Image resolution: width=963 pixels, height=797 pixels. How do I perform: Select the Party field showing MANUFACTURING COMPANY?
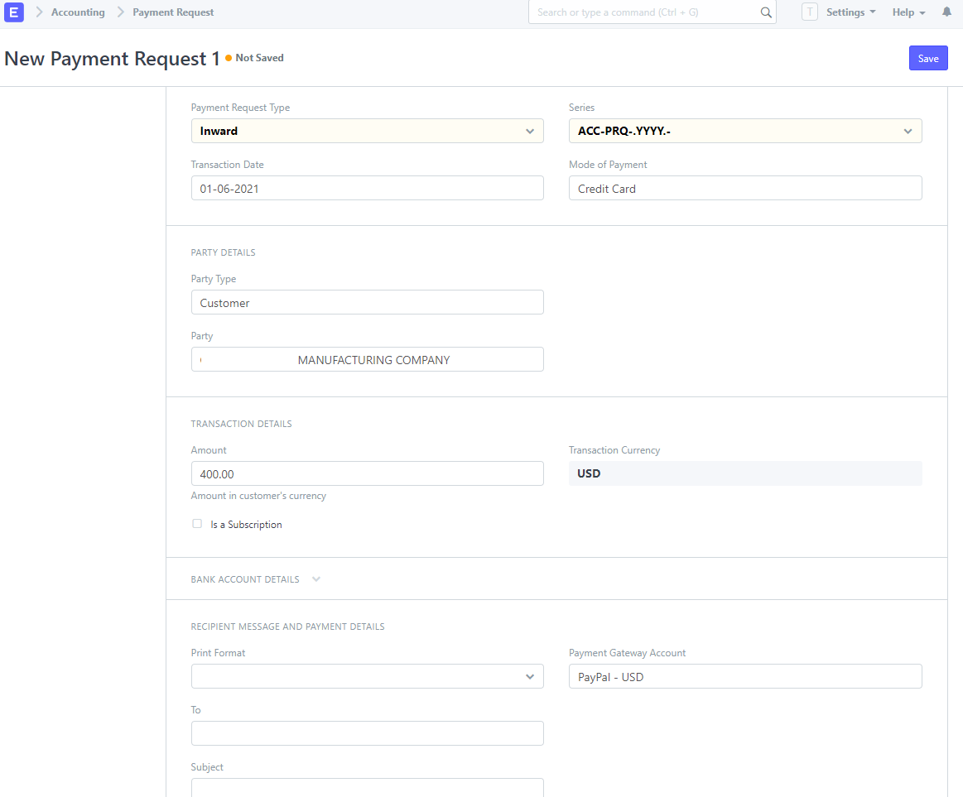(x=367, y=359)
